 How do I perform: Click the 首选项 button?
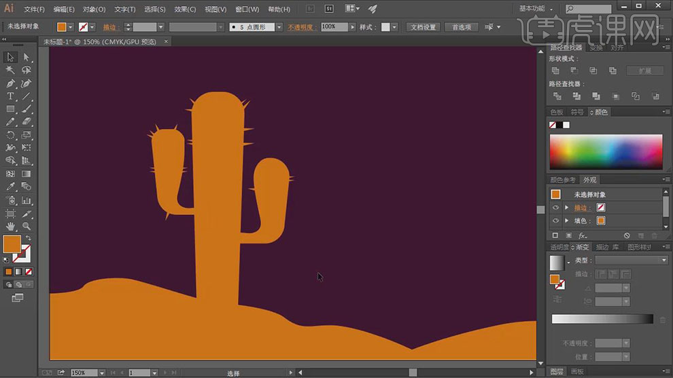[461, 27]
